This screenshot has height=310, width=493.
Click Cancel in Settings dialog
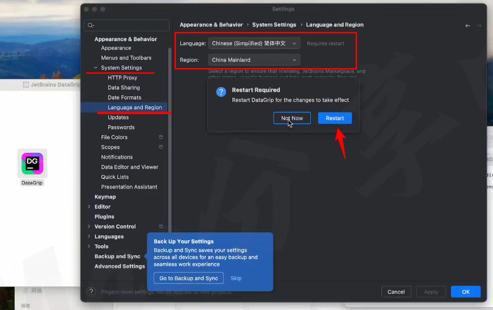tap(396, 292)
